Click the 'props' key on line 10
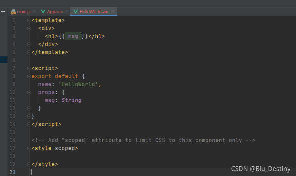This screenshot has width=296, height=176. coord(46,92)
